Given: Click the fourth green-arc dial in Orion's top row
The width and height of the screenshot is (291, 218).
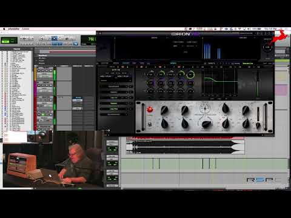Looking at the screenshot, I should (181, 74).
